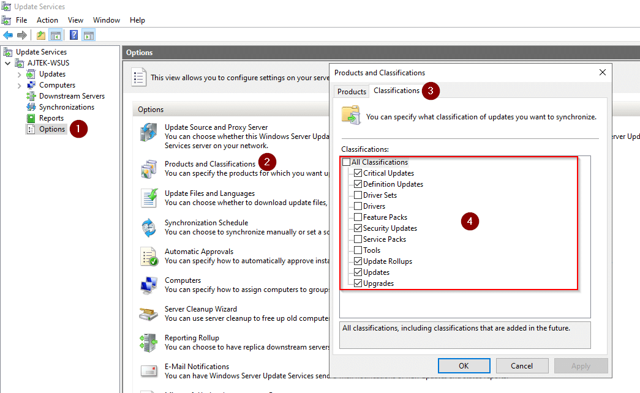Screen dimensions: 640x393
Task: Click the Forward arrow toolbar icon
Action: (22, 35)
